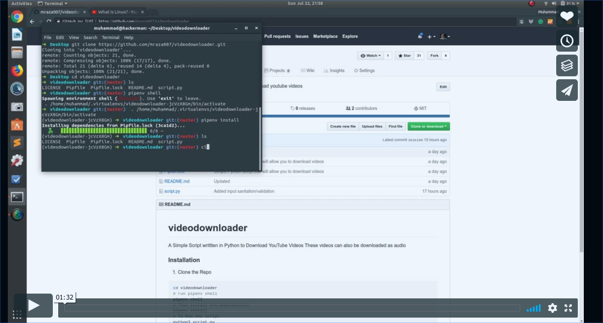Open the Help menu in the terminal
Screen dimensions: 603x323
(128, 37)
